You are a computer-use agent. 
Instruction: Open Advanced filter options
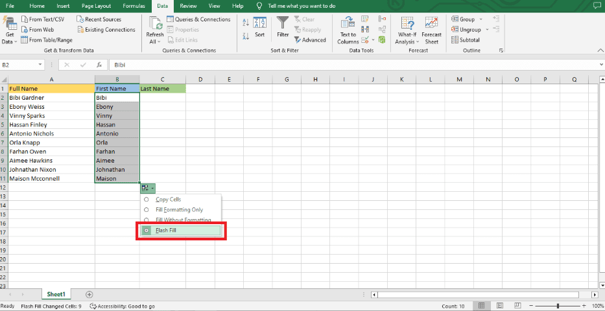click(310, 40)
